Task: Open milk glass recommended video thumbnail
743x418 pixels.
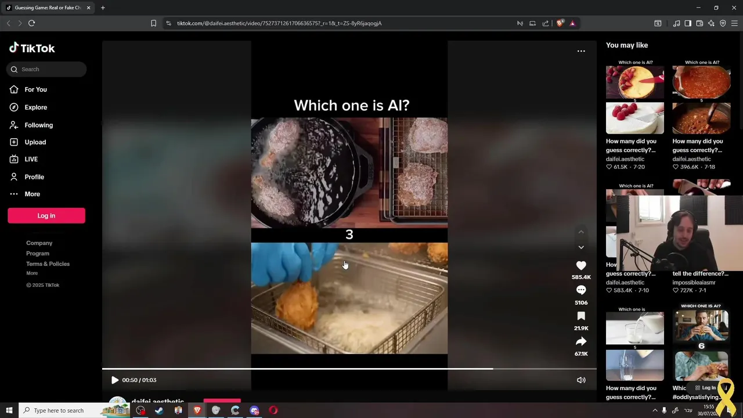Action: pos(635,344)
